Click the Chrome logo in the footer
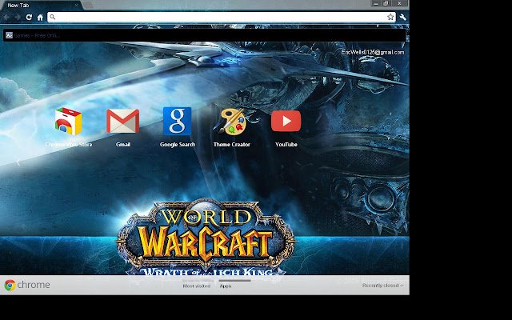This screenshot has width=512, height=320. (x=27, y=285)
